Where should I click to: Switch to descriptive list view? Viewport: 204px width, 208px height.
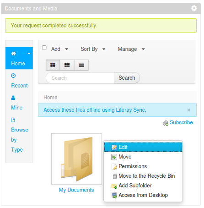pos(67,65)
